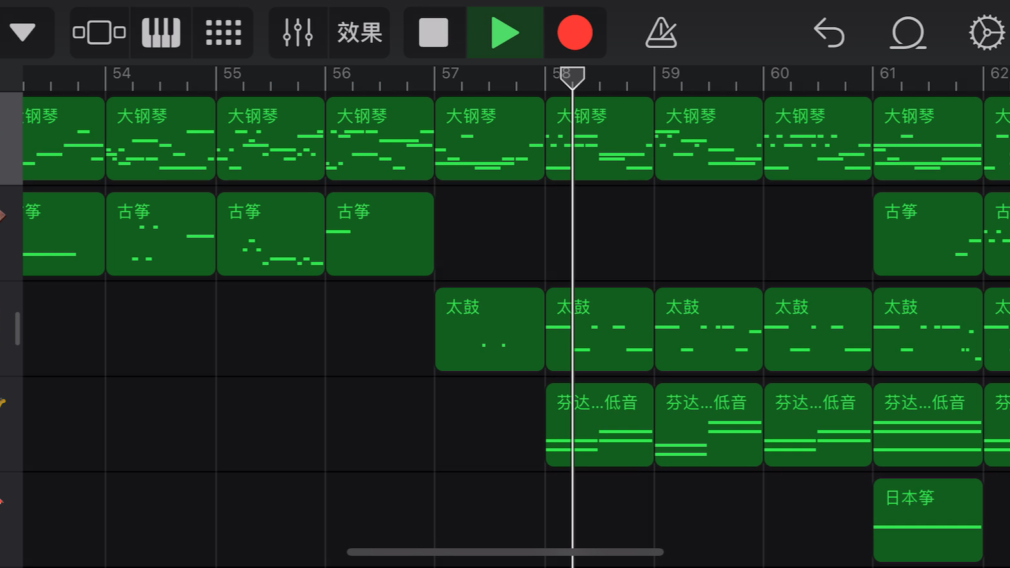Select the 日本筝 region
1010x568 pixels.
click(928, 521)
